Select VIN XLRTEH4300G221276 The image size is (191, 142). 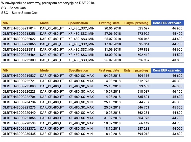point(19,108)
